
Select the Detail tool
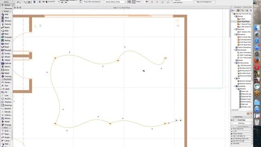tap(6, 122)
